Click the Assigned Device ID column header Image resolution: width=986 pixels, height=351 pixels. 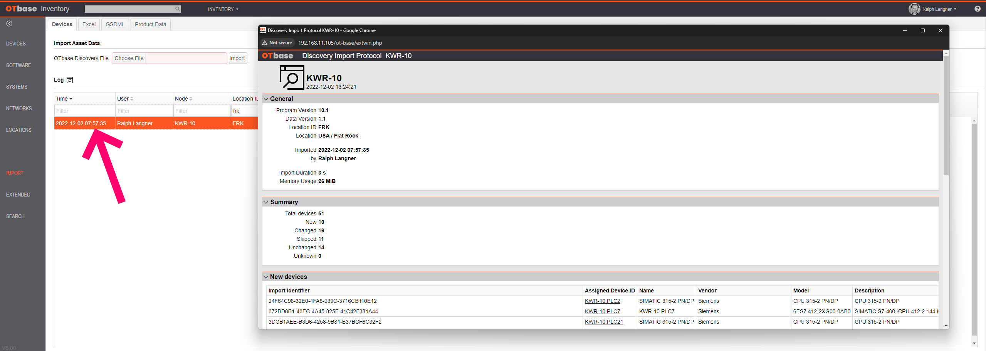(610, 291)
